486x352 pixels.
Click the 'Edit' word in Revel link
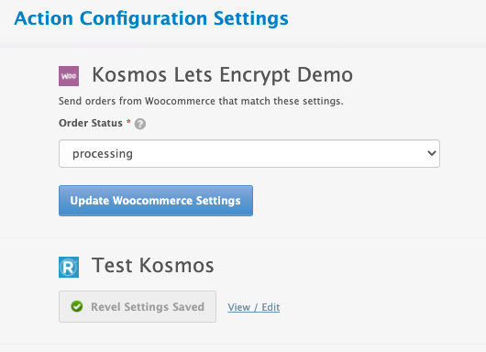[271, 307]
